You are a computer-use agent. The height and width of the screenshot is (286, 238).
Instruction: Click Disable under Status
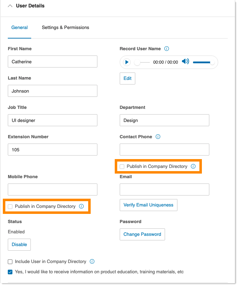click(19, 244)
